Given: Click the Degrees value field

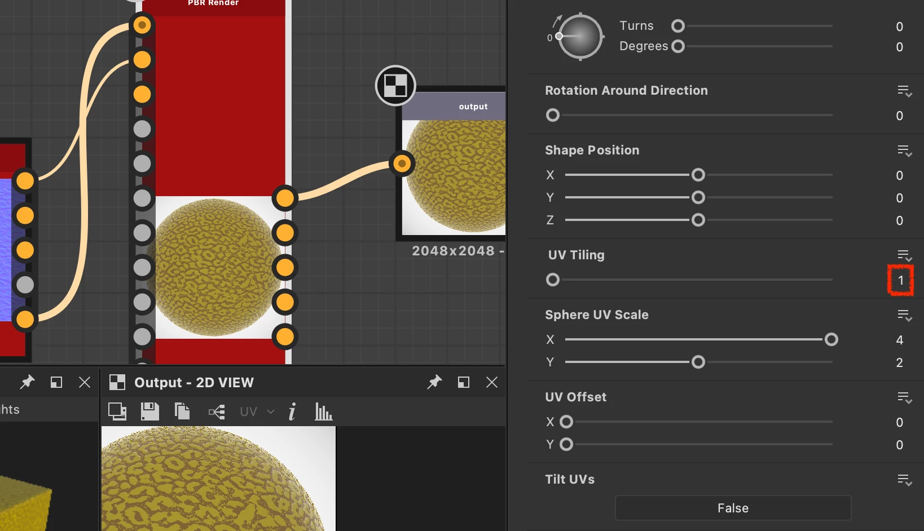Looking at the screenshot, I should point(899,47).
